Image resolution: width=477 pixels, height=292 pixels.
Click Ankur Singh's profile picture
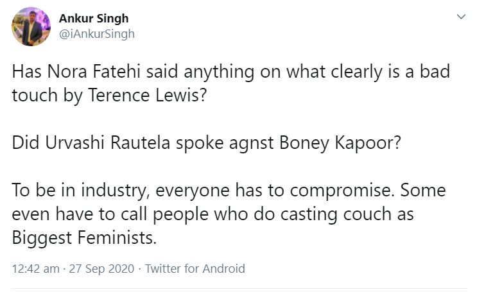tap(31, 27)
